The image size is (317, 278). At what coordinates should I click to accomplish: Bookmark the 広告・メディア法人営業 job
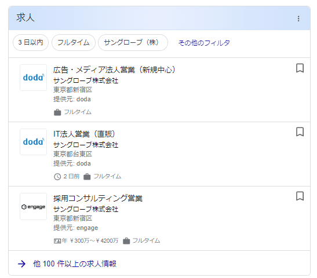pos(300,68)
